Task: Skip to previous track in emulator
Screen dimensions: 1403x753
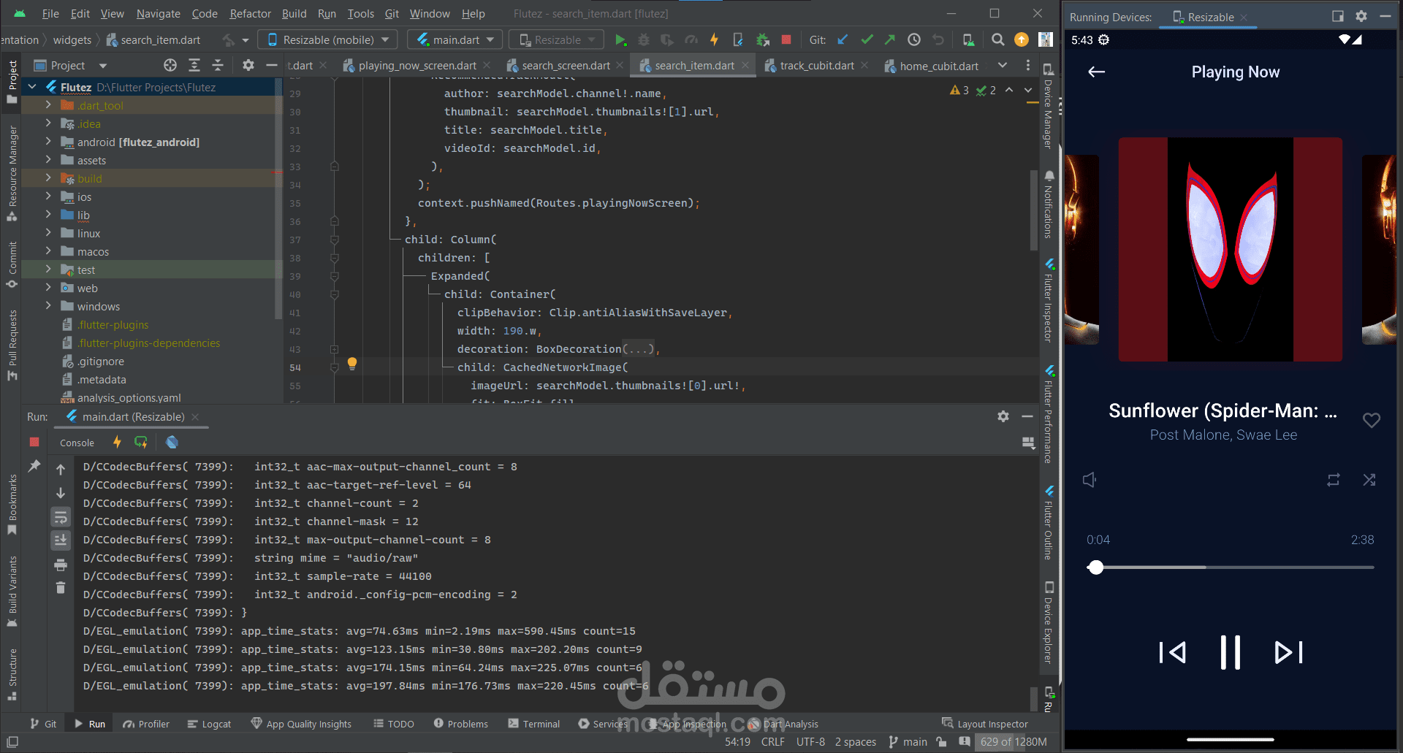Action: tap(1173, 652)
